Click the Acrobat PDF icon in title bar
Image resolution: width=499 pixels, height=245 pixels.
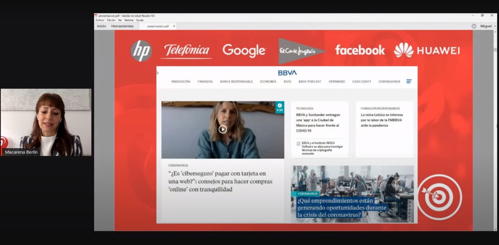(96, 16)
